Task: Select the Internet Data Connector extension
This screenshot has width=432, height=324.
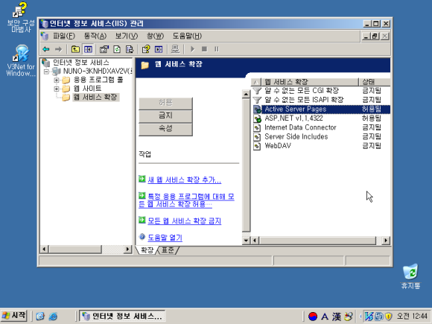Action: click(321, 127)
